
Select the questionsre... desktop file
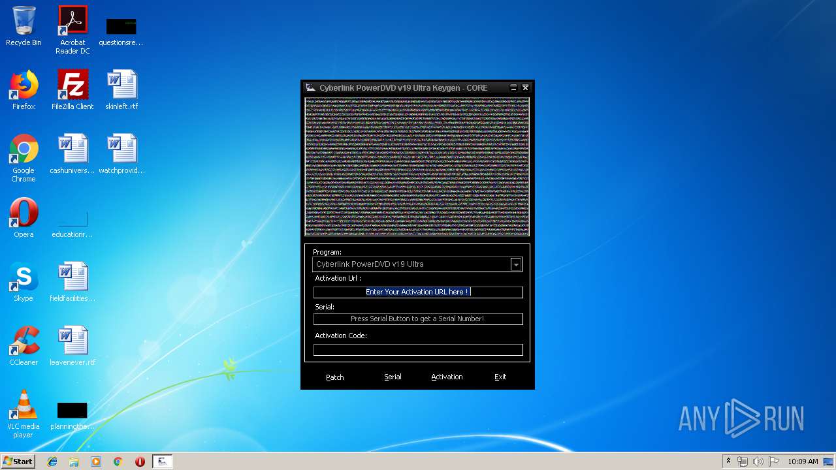coord(121,31)
